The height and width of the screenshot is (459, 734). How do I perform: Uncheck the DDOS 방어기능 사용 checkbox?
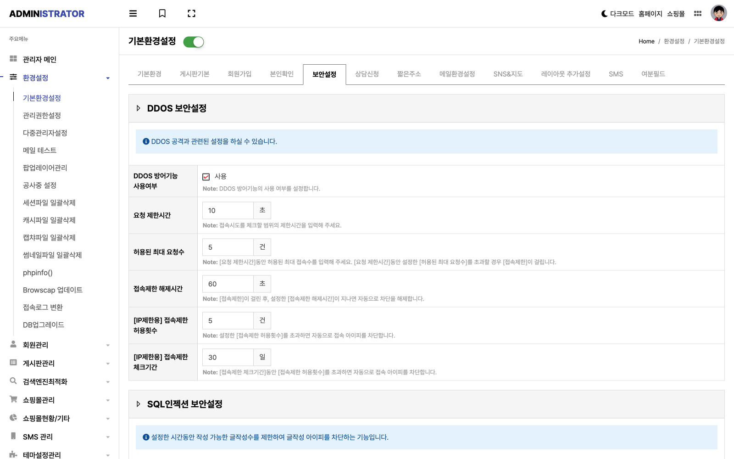pyautogui.click(x=206, y=177)
